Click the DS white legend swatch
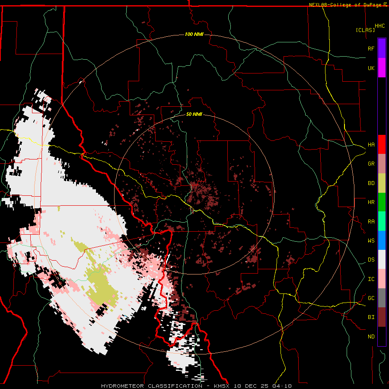Viewport: 389px width, 389px height. [382, 259]
